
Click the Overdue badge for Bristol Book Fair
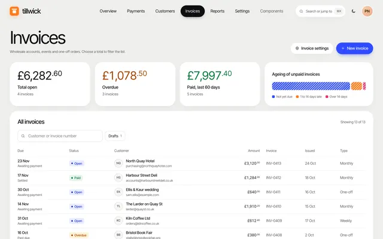coord(78,235)
